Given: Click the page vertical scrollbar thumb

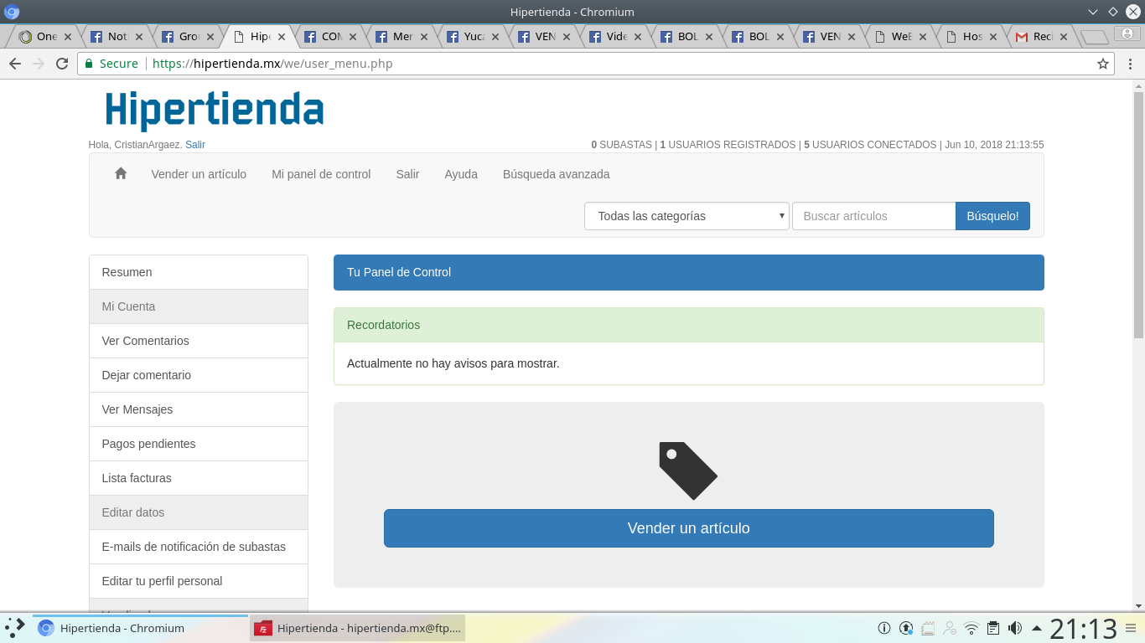Looking at the screenshot, I should click(1138, 214).
